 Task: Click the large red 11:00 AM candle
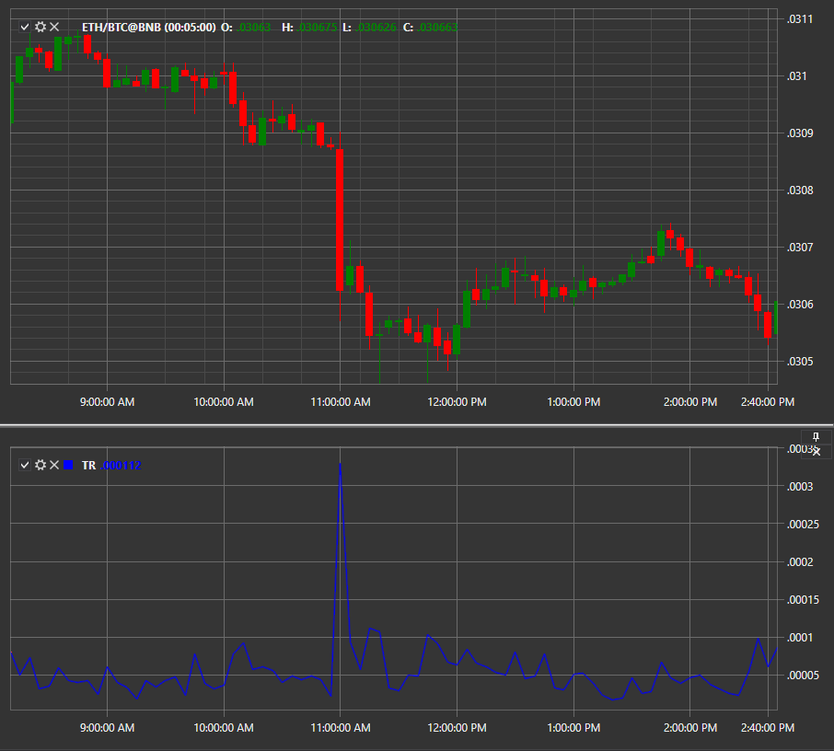coord(340,220)
